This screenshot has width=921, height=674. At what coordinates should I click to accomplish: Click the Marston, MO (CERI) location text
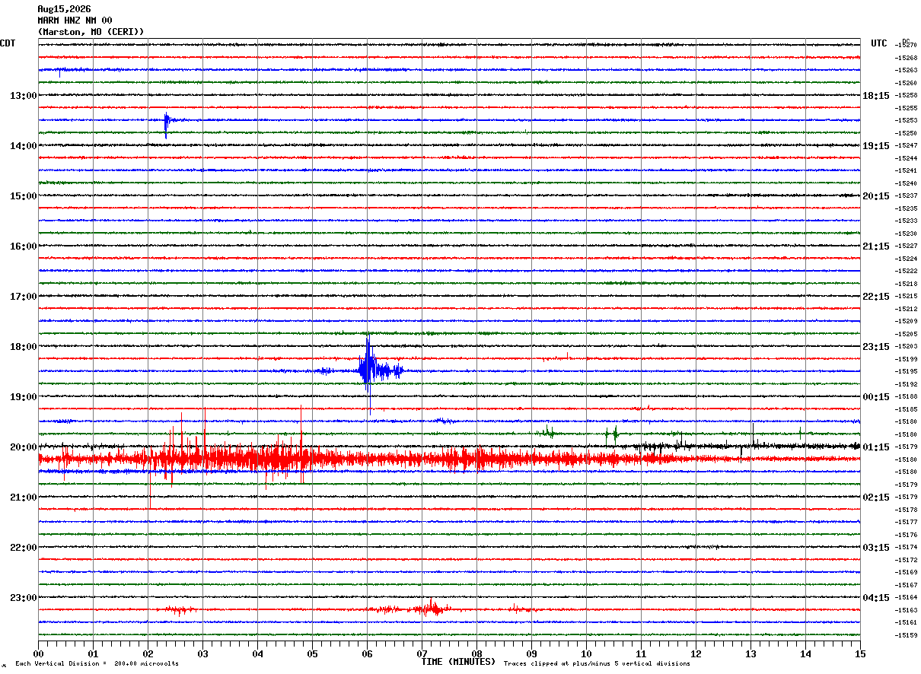91,32
